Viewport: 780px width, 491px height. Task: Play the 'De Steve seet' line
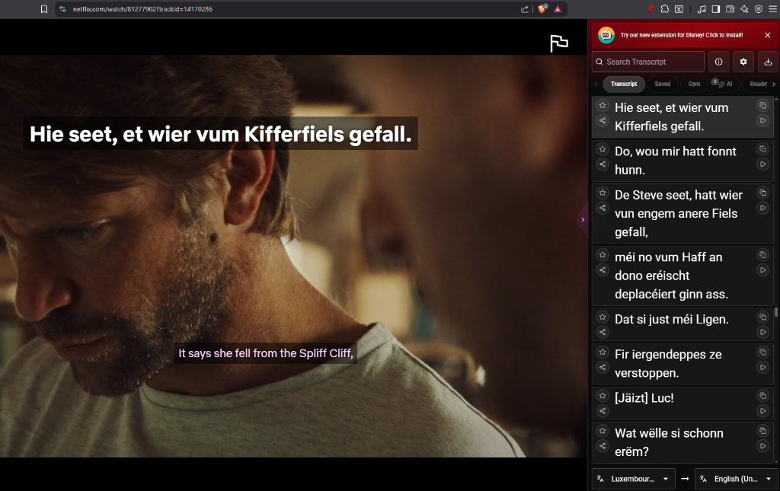(762, 209)
